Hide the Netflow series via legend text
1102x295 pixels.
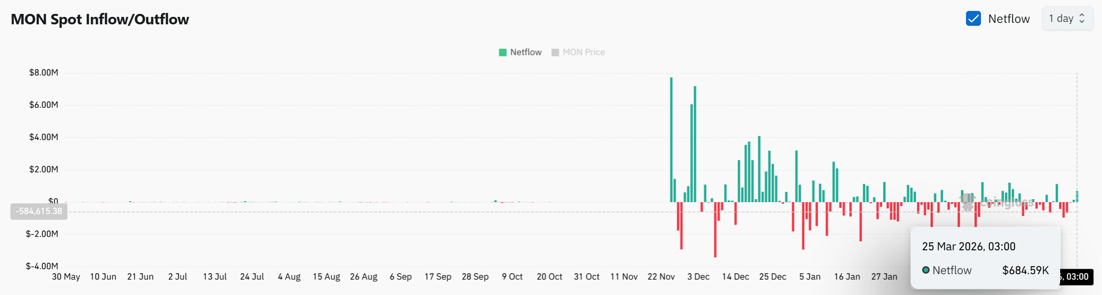point(526,53)
